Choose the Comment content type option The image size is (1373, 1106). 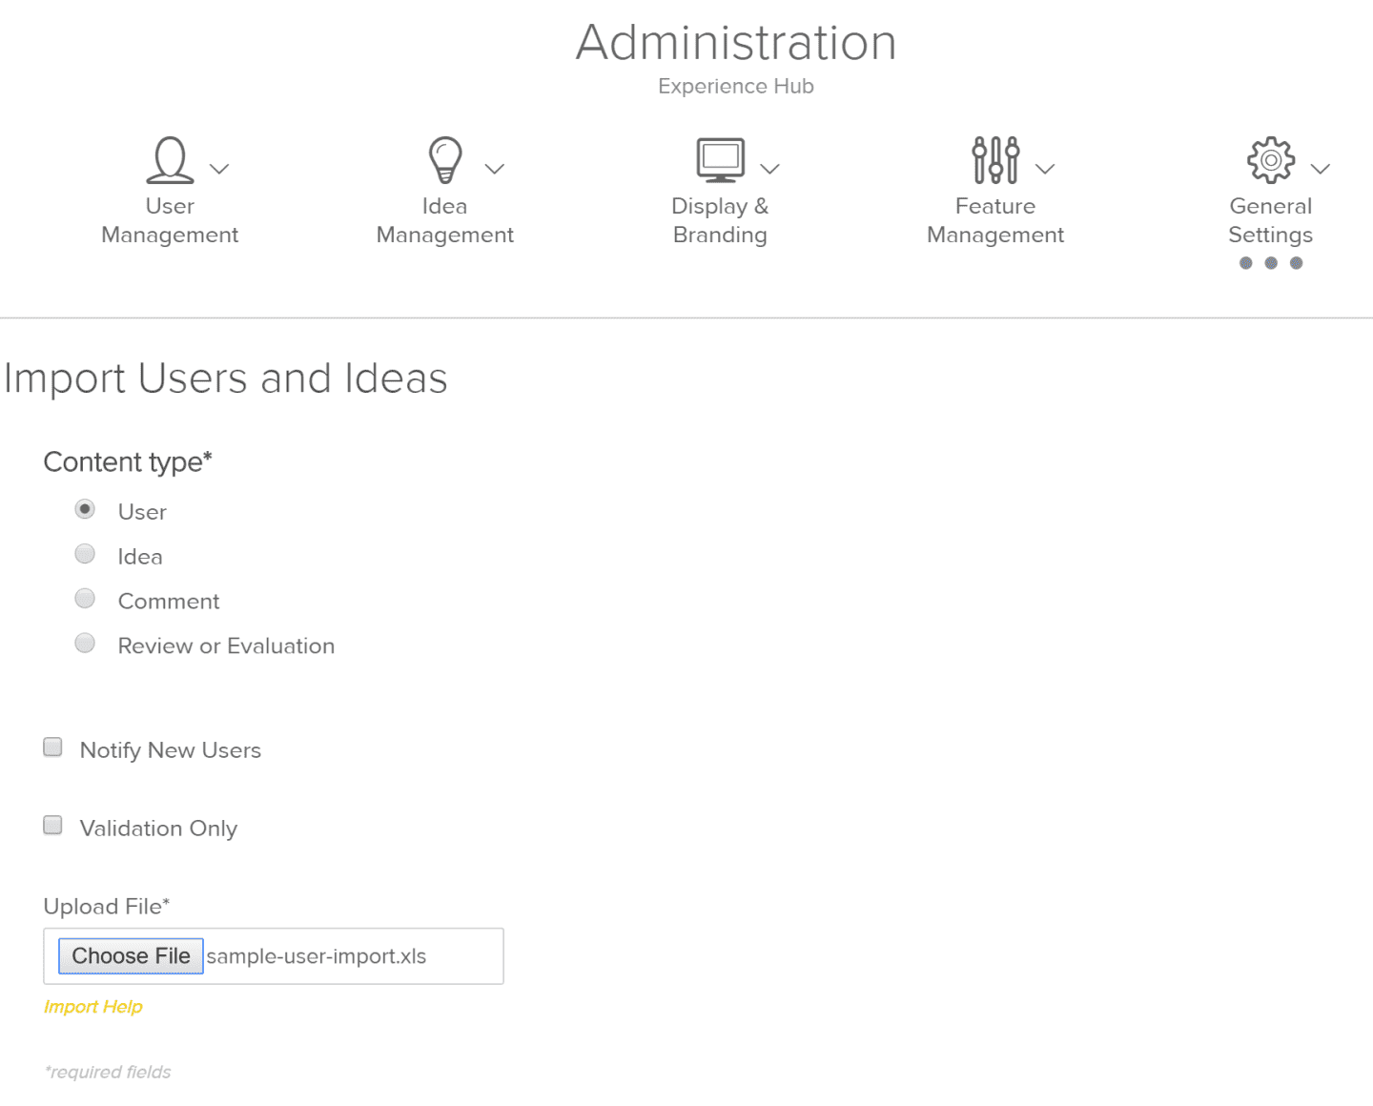(x=85, y=599)
